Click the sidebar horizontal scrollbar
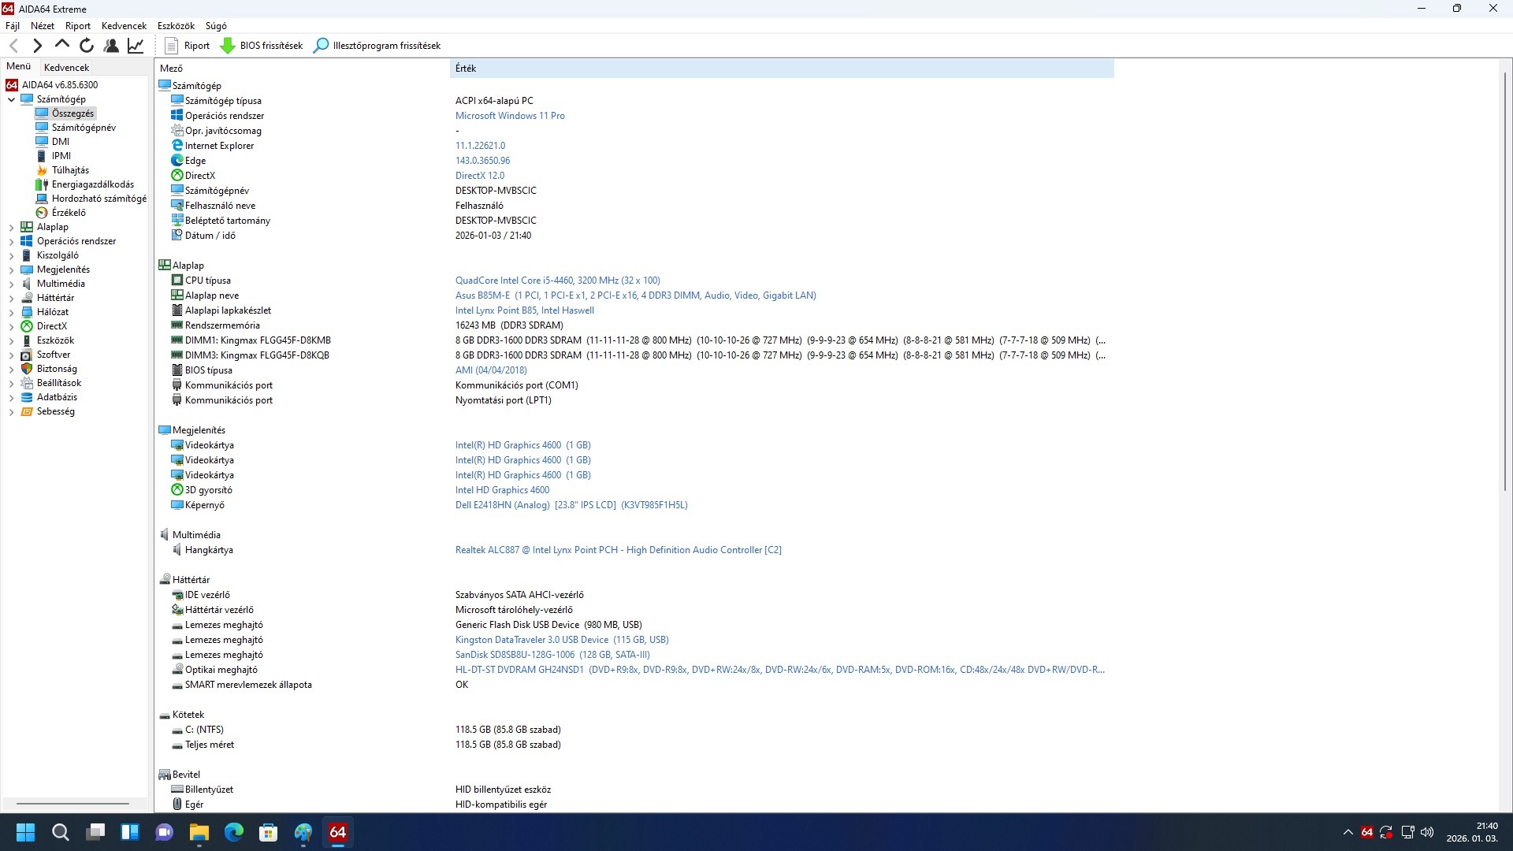The height and width of the screenshot is (851, 1513). coord(72,804)
